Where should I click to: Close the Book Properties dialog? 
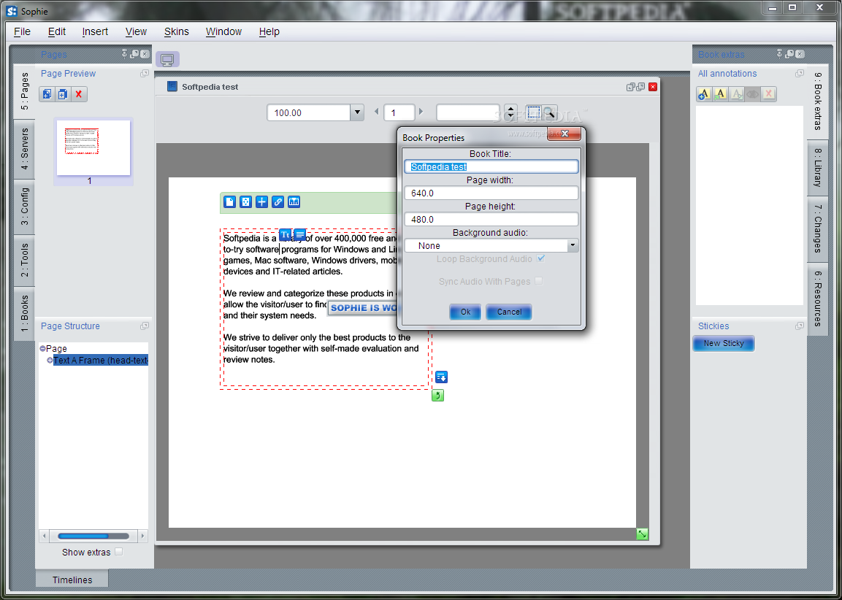[564, 134]
